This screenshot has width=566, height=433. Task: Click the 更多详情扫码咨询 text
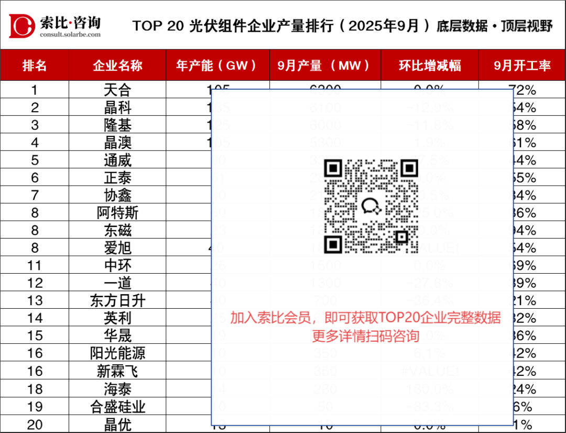coord(365,335)
